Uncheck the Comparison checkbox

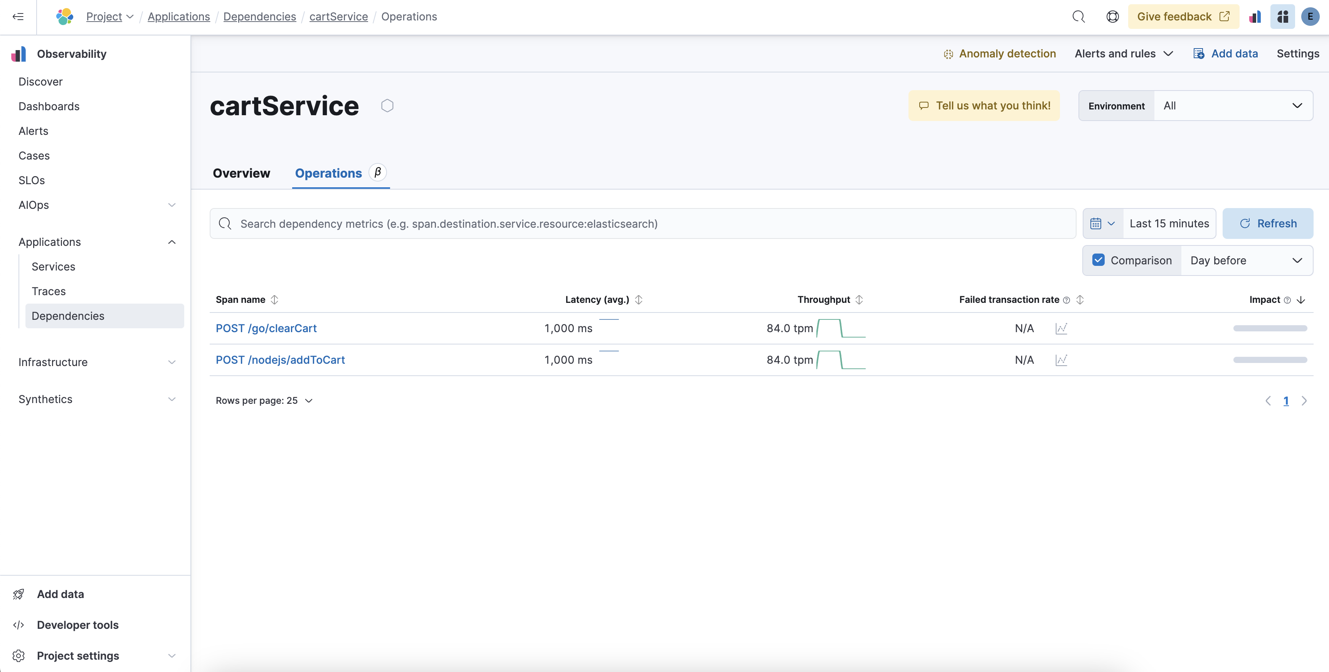[x=1099, y=260]
